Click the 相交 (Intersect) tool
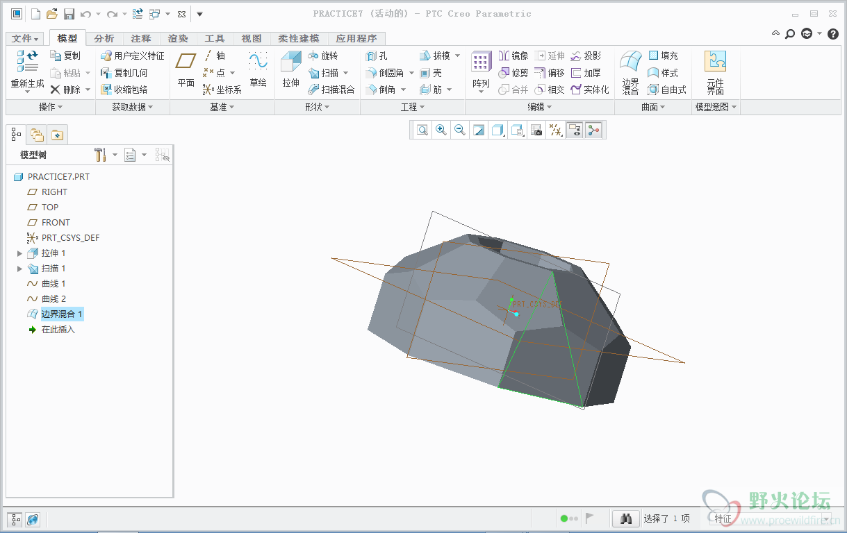The width and height of the screenshot is (847, 533). (x=549, y=90)
